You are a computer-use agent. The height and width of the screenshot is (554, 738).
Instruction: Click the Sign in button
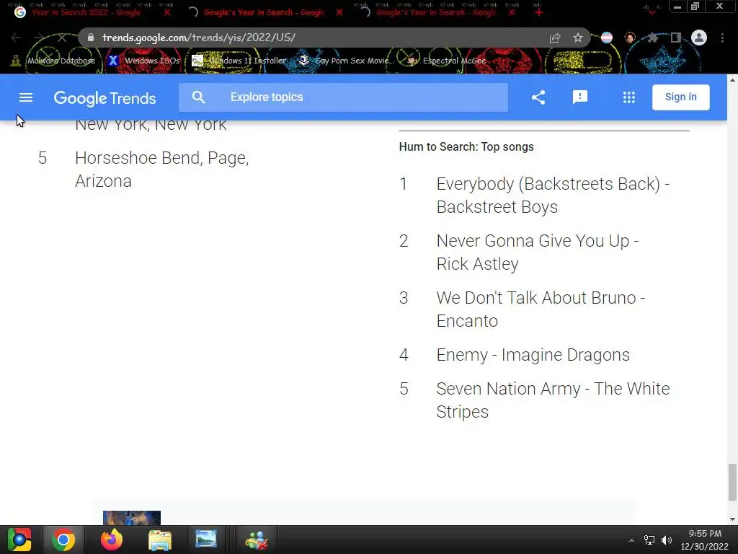(x=680, y=97)
